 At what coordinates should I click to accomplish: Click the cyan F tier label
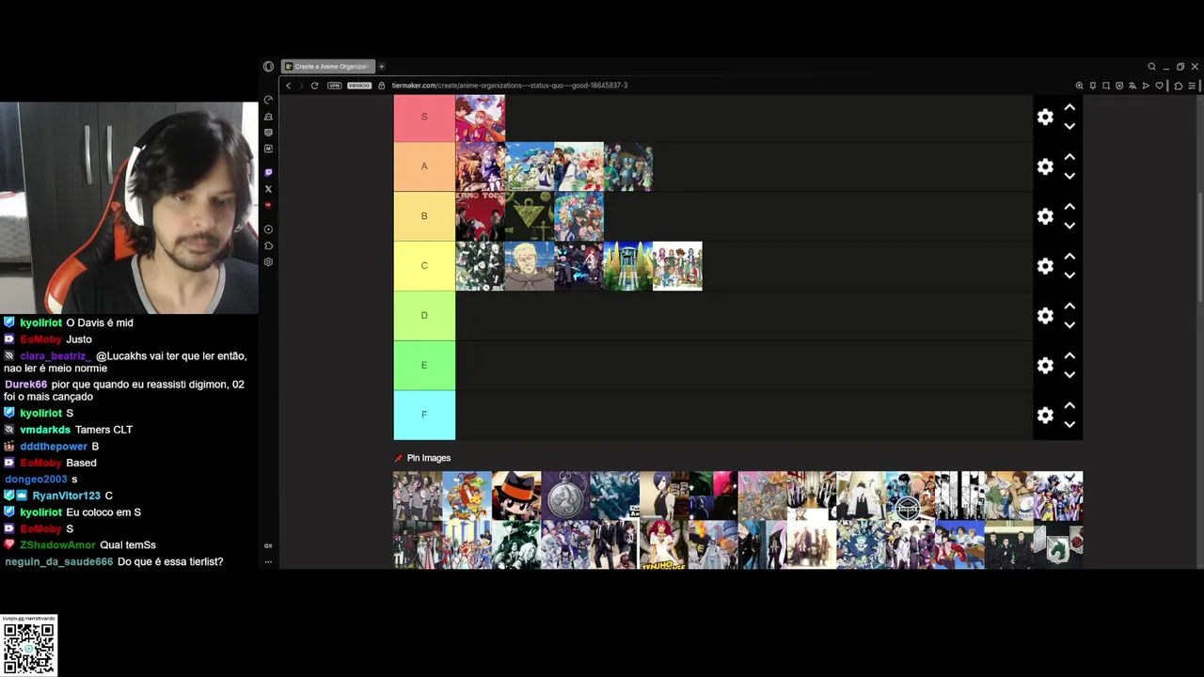(424, 415)
